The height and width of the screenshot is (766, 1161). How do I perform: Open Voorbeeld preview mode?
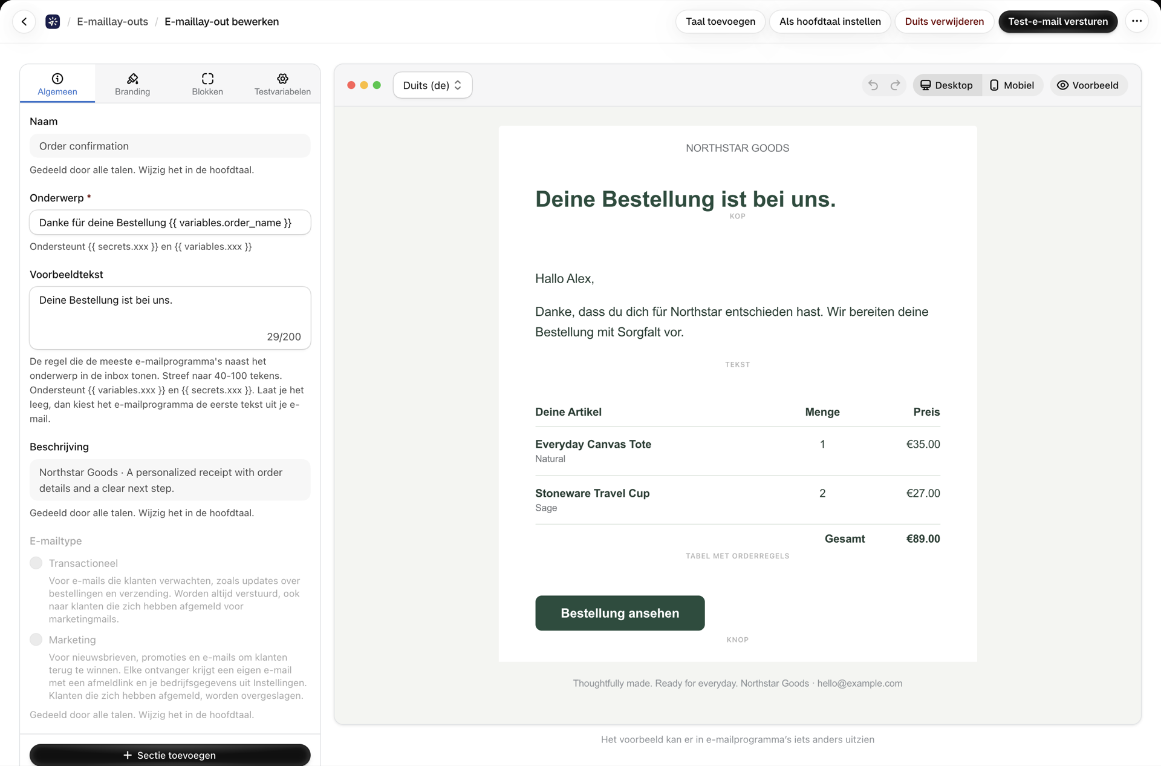pyautogui.click(x=1088, y=85)
